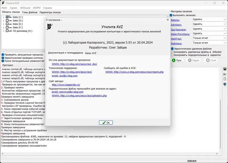Open the Справка menu
The height and width of the screenshot is (163, 228).
click(47, 8)
